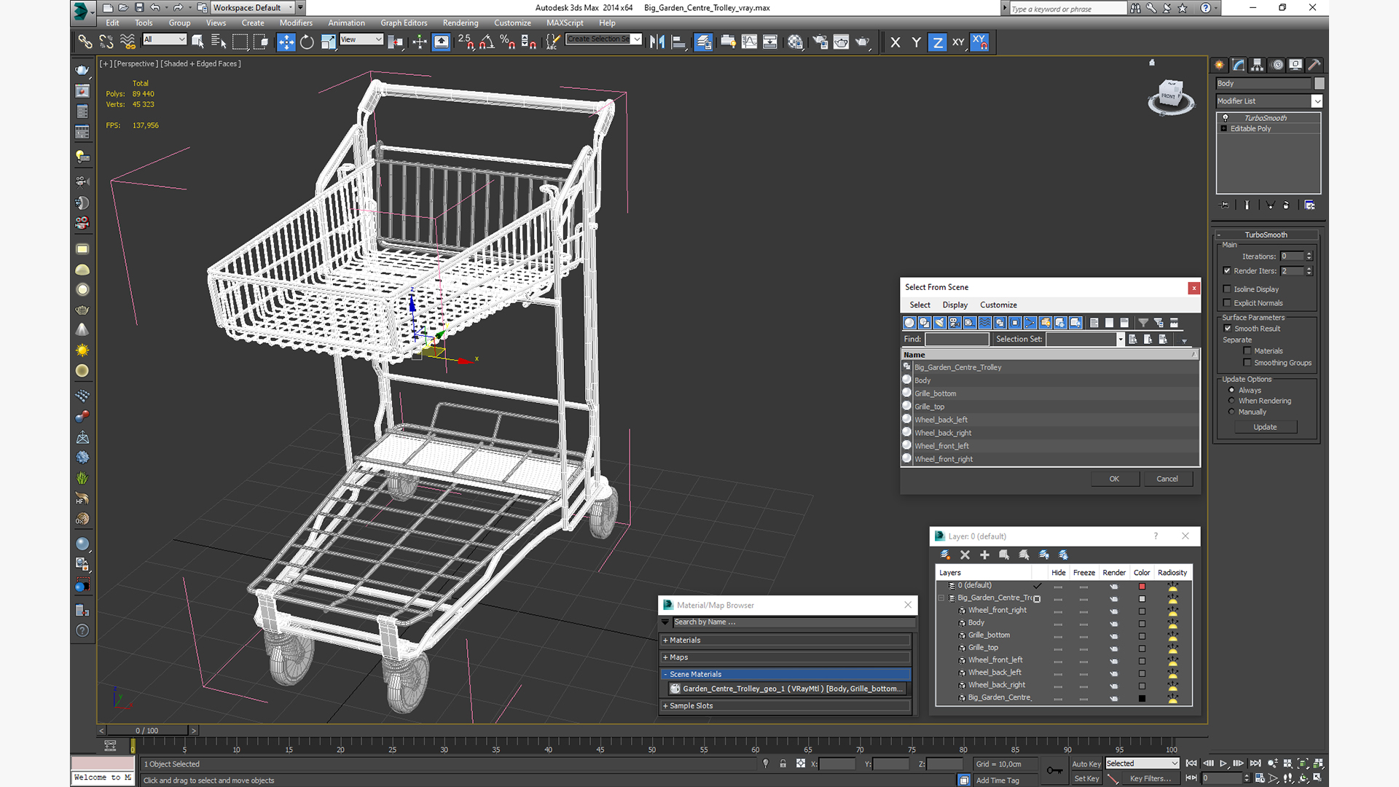The image size is (1399, 787).
Task: Enable Separate by Smoothing Groups checkbox
Action: coord(1247,363)
